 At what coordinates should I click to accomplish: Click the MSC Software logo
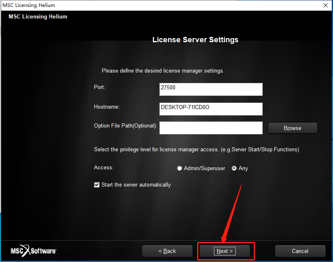(x=33, y=251)
